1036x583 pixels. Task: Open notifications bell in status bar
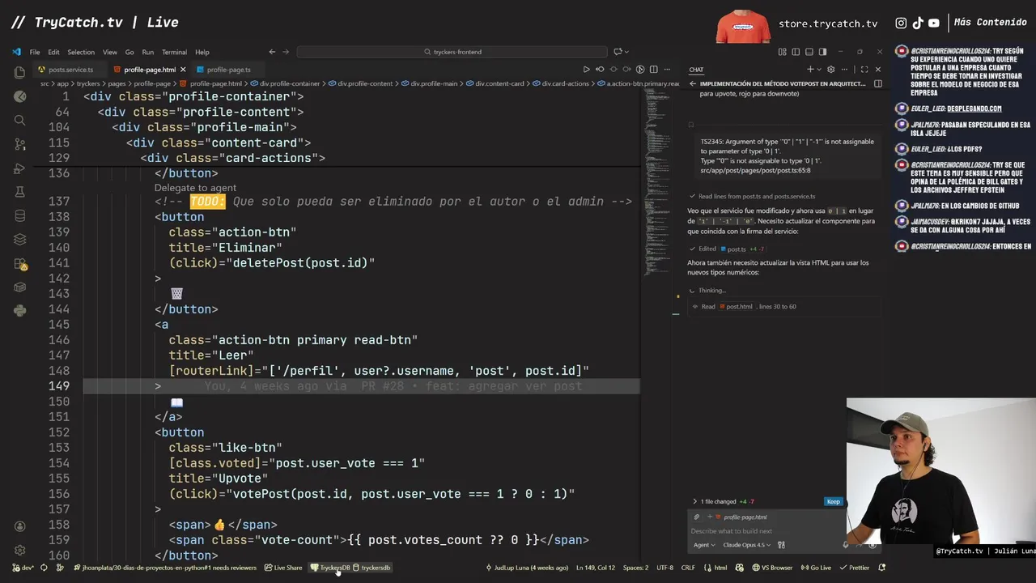(x=882, y=568)
